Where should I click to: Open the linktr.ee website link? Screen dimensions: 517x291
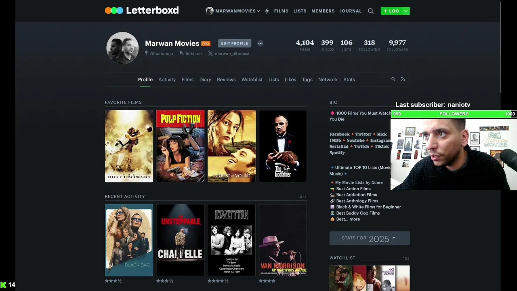click(x=193, y=53)
